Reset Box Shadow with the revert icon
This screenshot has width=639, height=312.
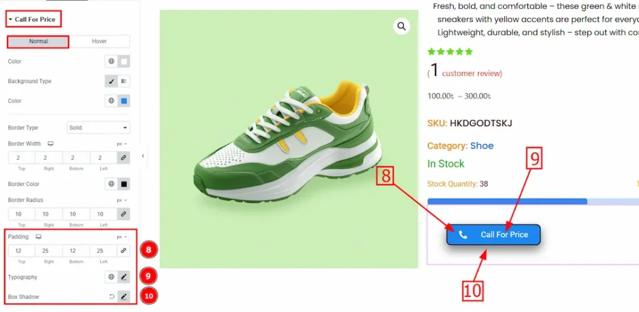112,296
